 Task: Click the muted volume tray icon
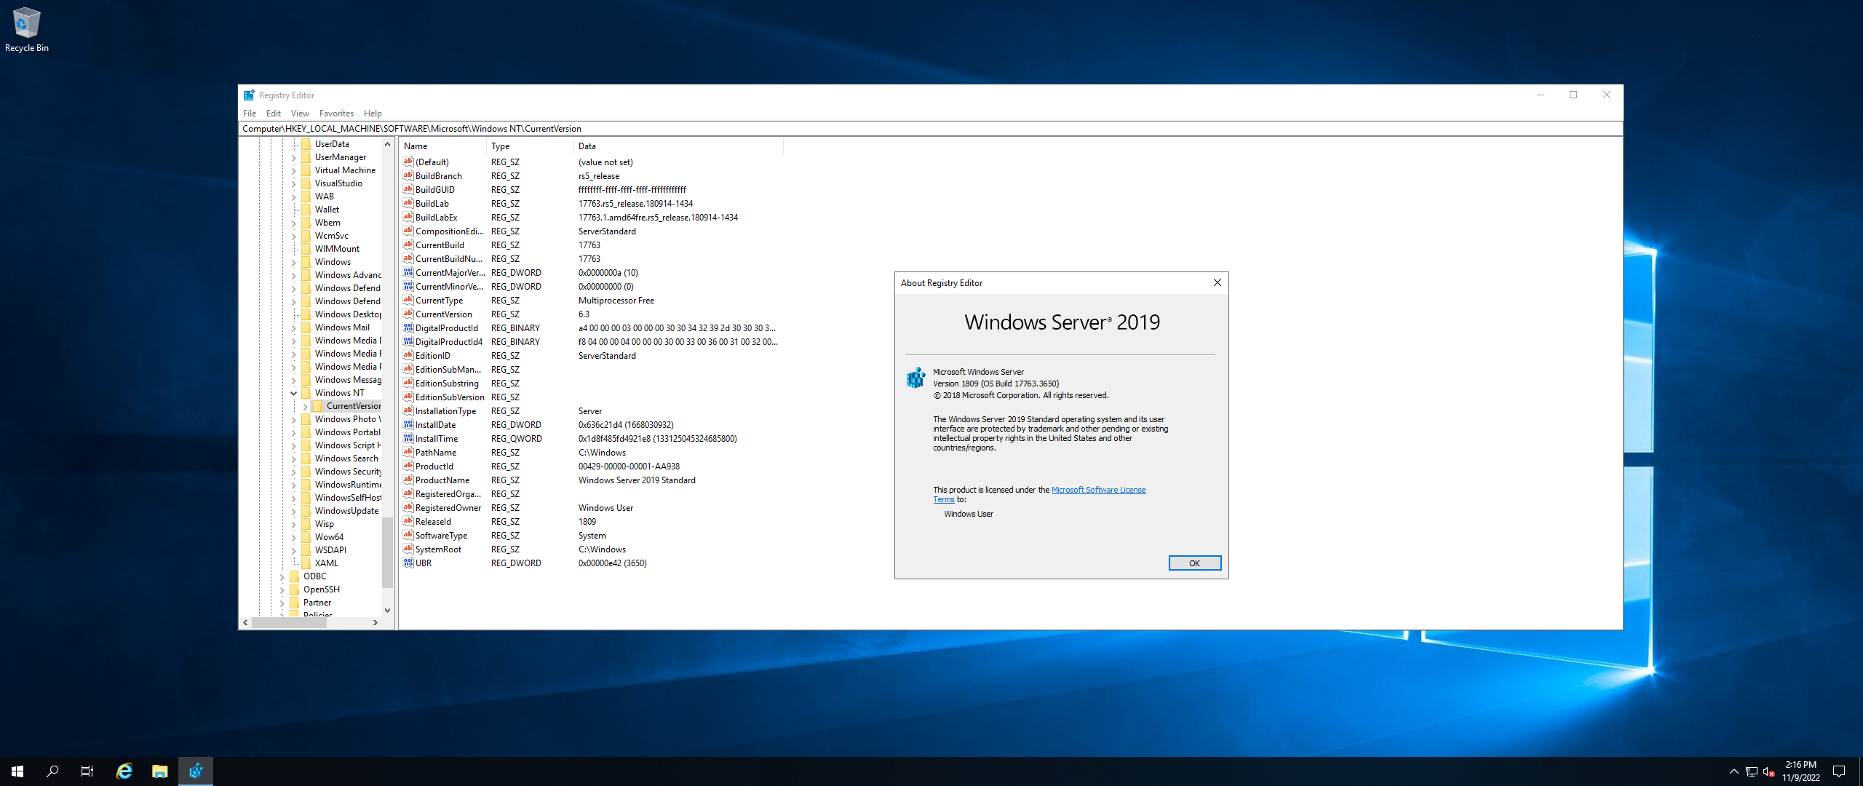click(1769, 771)
